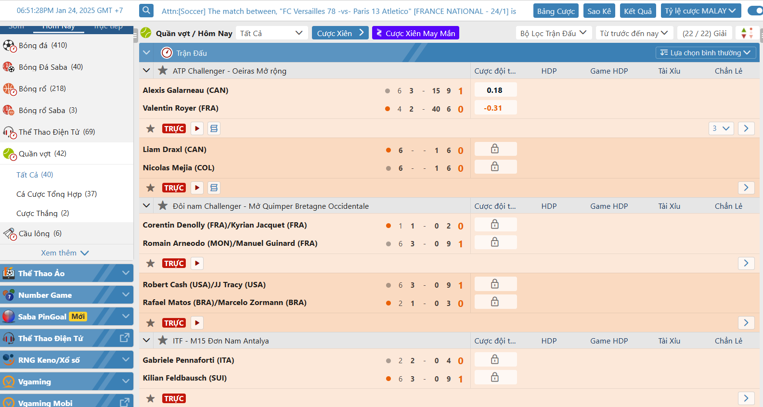Select Cược Thắng (2) sub-item

[43, 213]
